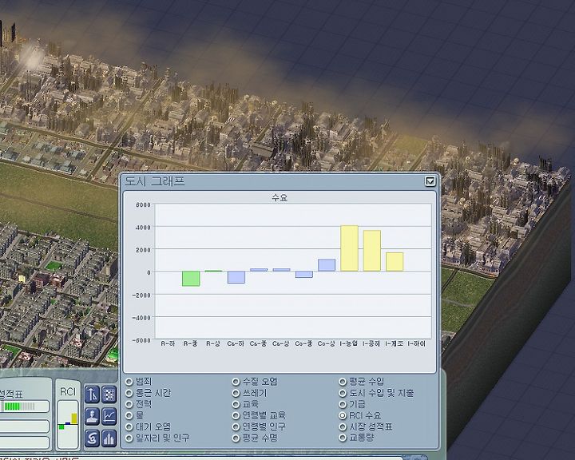Select the 전력 graph option
Image resolution: width=575 pixels, height=460 pixels.
pos(129,404)
